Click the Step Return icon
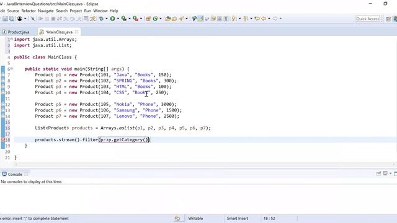Image resolution: width=397 pixels, height=223 pixels. pos(79,19)
